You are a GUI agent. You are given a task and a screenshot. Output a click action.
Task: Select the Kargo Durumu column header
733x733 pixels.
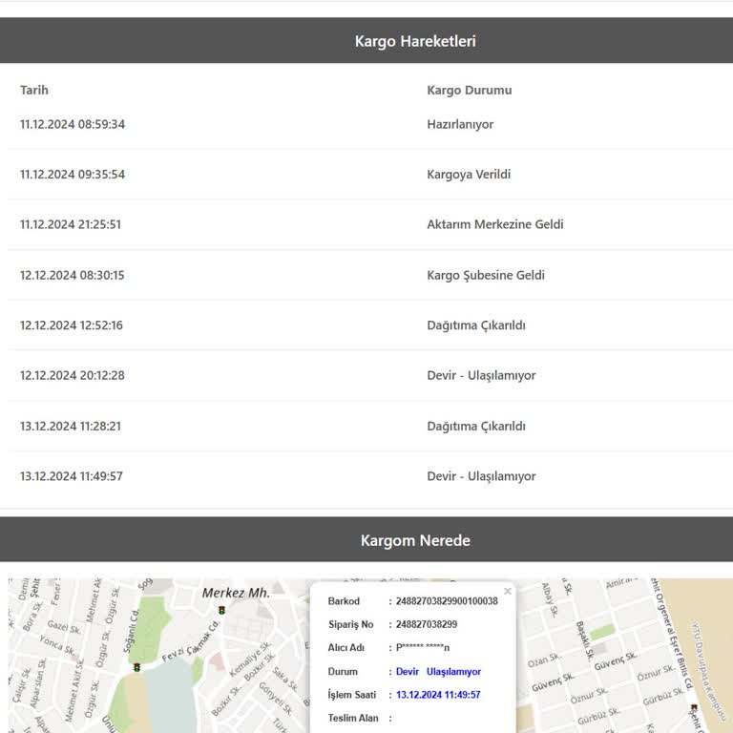click(x=470, y=90)
